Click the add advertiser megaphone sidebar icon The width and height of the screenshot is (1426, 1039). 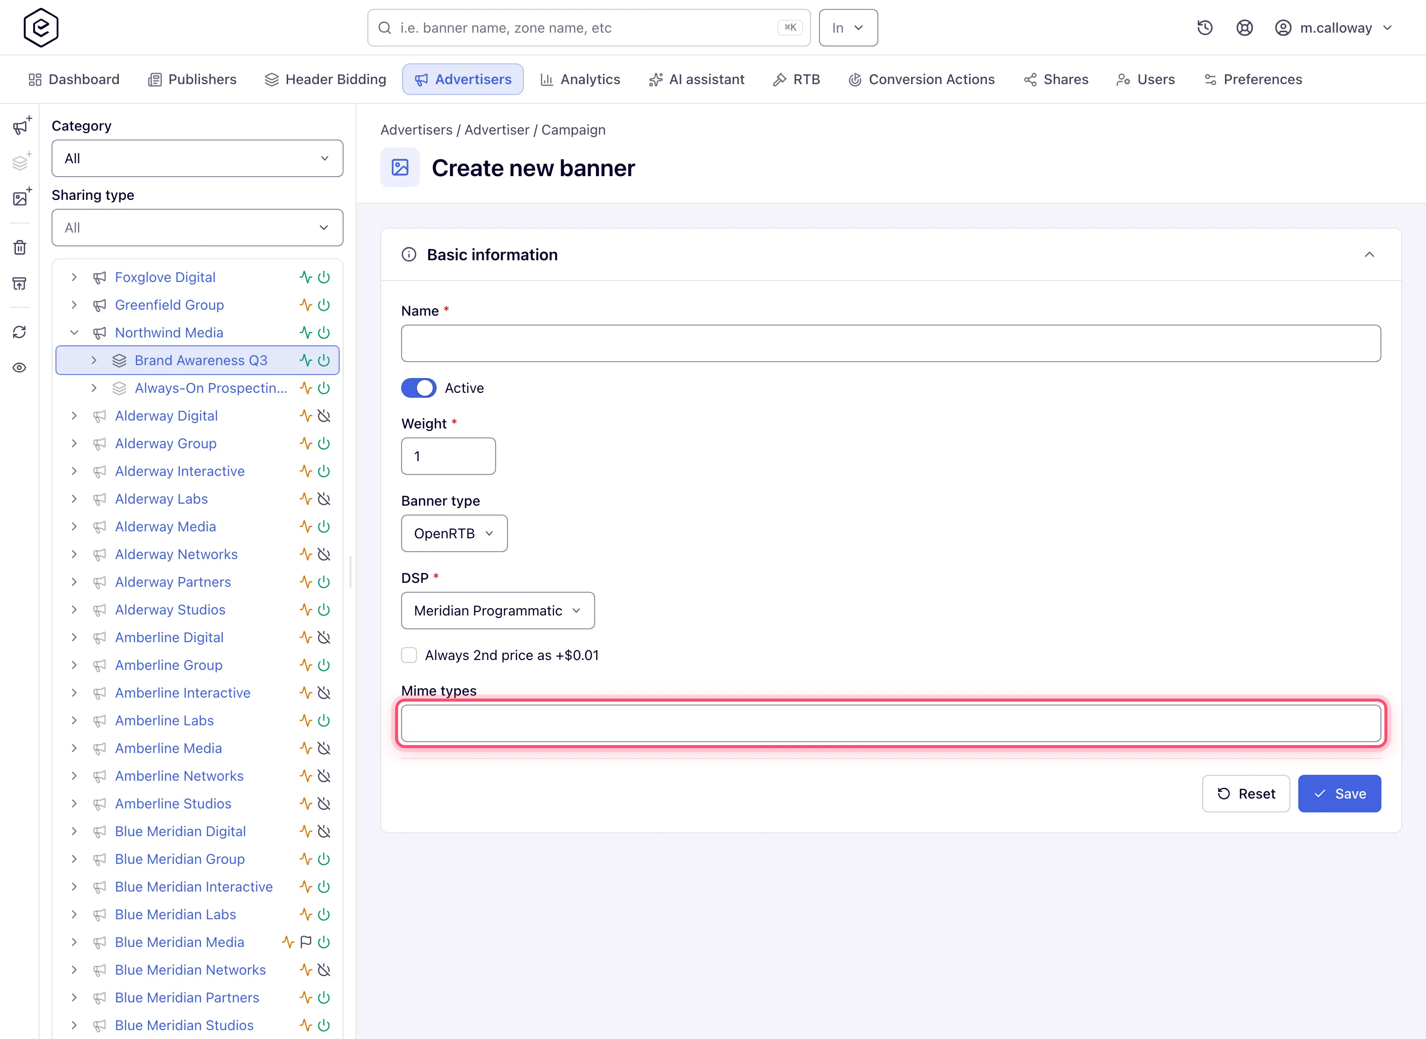pyautogui.click(x=21, y=126)
